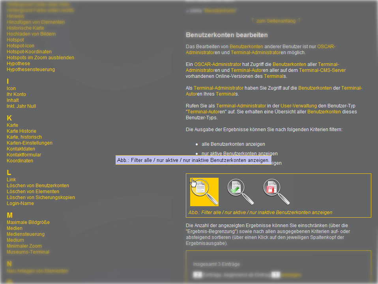Open 'Löschen von Benutzerkonten' in the index
378x284 pixels.
pyautogui.click(x=37, y=186)
